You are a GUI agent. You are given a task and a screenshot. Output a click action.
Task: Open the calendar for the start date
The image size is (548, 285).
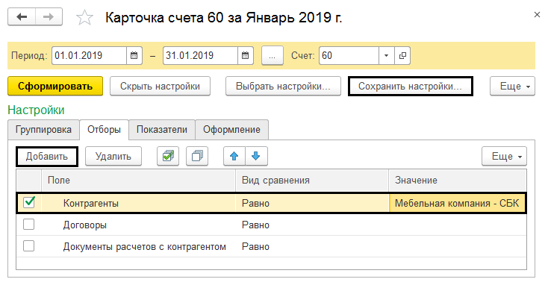point(134,55)
